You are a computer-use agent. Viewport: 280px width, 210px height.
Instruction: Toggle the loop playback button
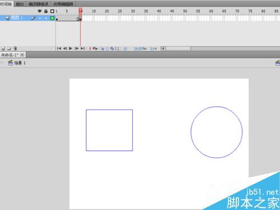pyautogui.click(x=95, y=49)
